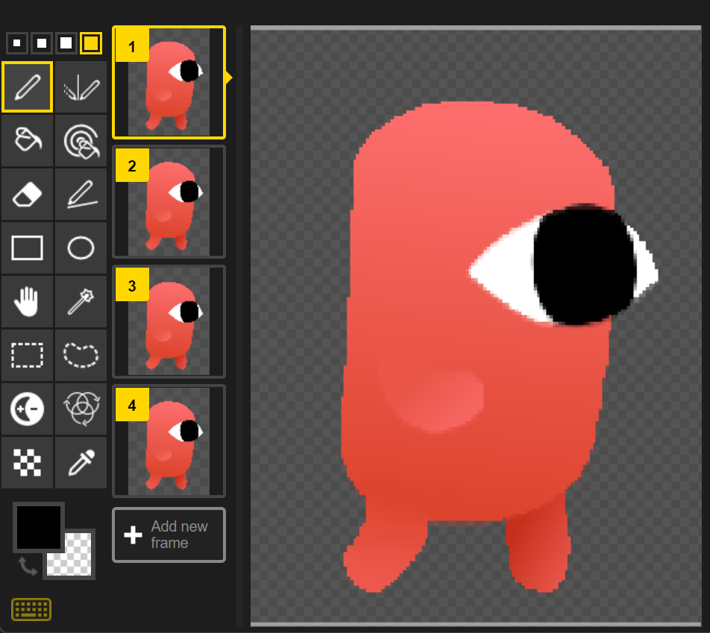This screenshot has height=633, width=710.
Task: Select the Pen tool
Action: coord(27,86)
